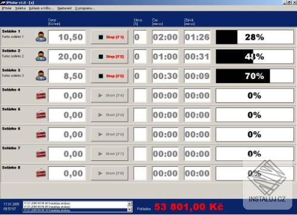Viewport: 297px width, 215px height.
Task: Click the cash register total 53 801,00 Kč
Action: tap(189, 207)
